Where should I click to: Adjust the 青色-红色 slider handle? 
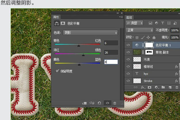78,46
